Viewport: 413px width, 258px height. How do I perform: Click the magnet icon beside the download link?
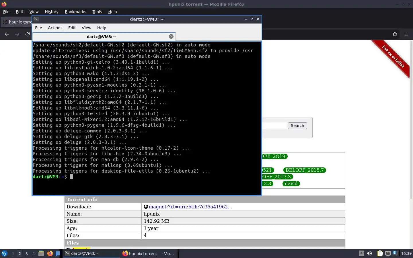pos(146,207)
